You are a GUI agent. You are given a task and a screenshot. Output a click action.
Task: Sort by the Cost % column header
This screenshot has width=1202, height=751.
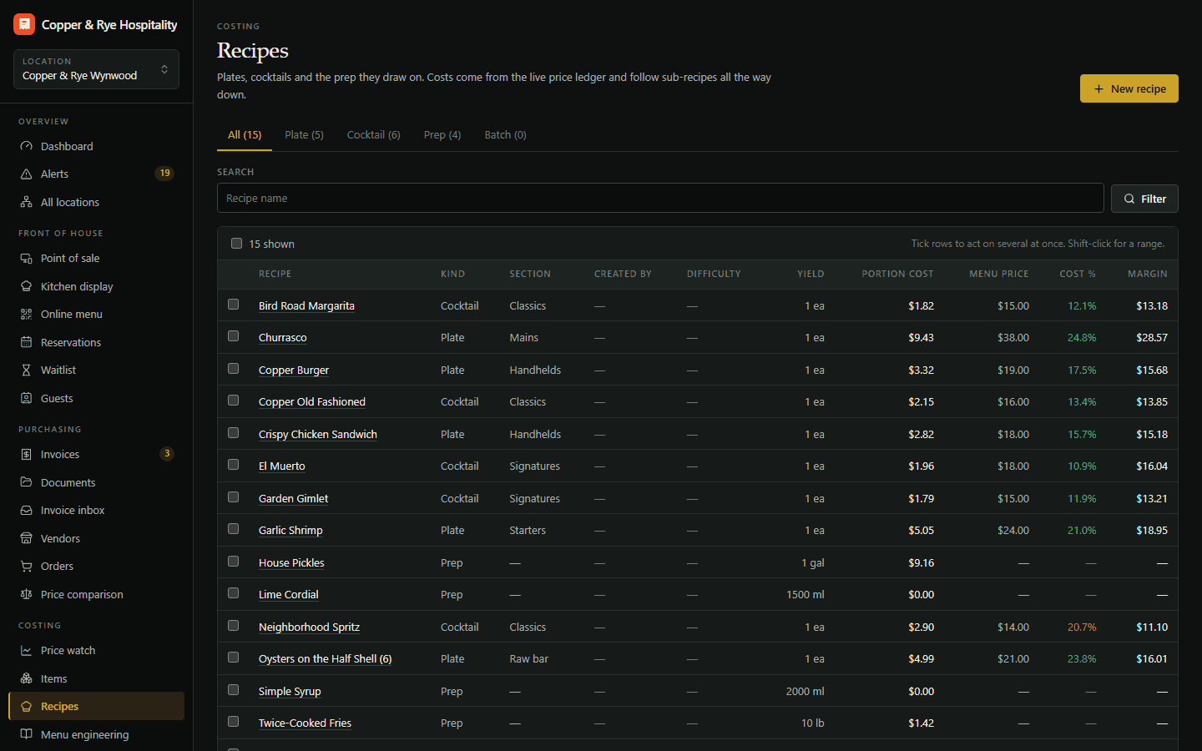pyautogui.click(x=1078, y=274)
